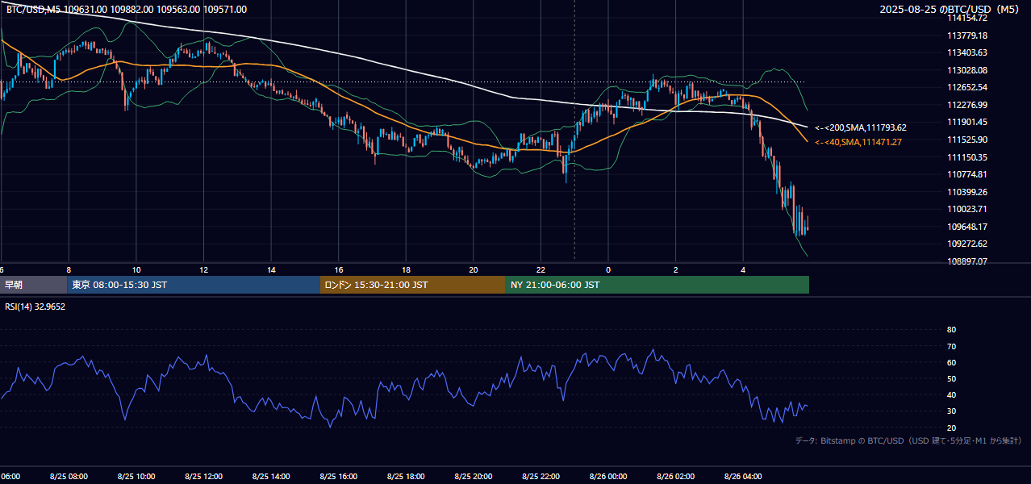Viewport: 1031px width, 484px height.
Task: Click price axis value 113403.63
Action: [x=967, y=52]
